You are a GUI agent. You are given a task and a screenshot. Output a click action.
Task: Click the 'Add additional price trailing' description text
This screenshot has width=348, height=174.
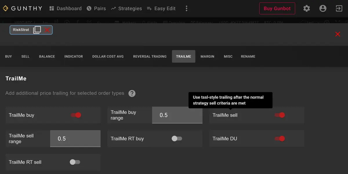65,93
